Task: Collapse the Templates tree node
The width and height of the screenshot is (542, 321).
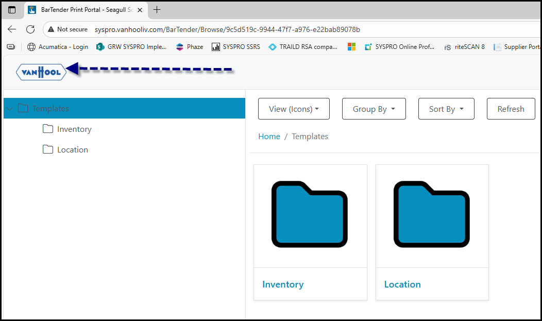Action: (x=10, y=109)
